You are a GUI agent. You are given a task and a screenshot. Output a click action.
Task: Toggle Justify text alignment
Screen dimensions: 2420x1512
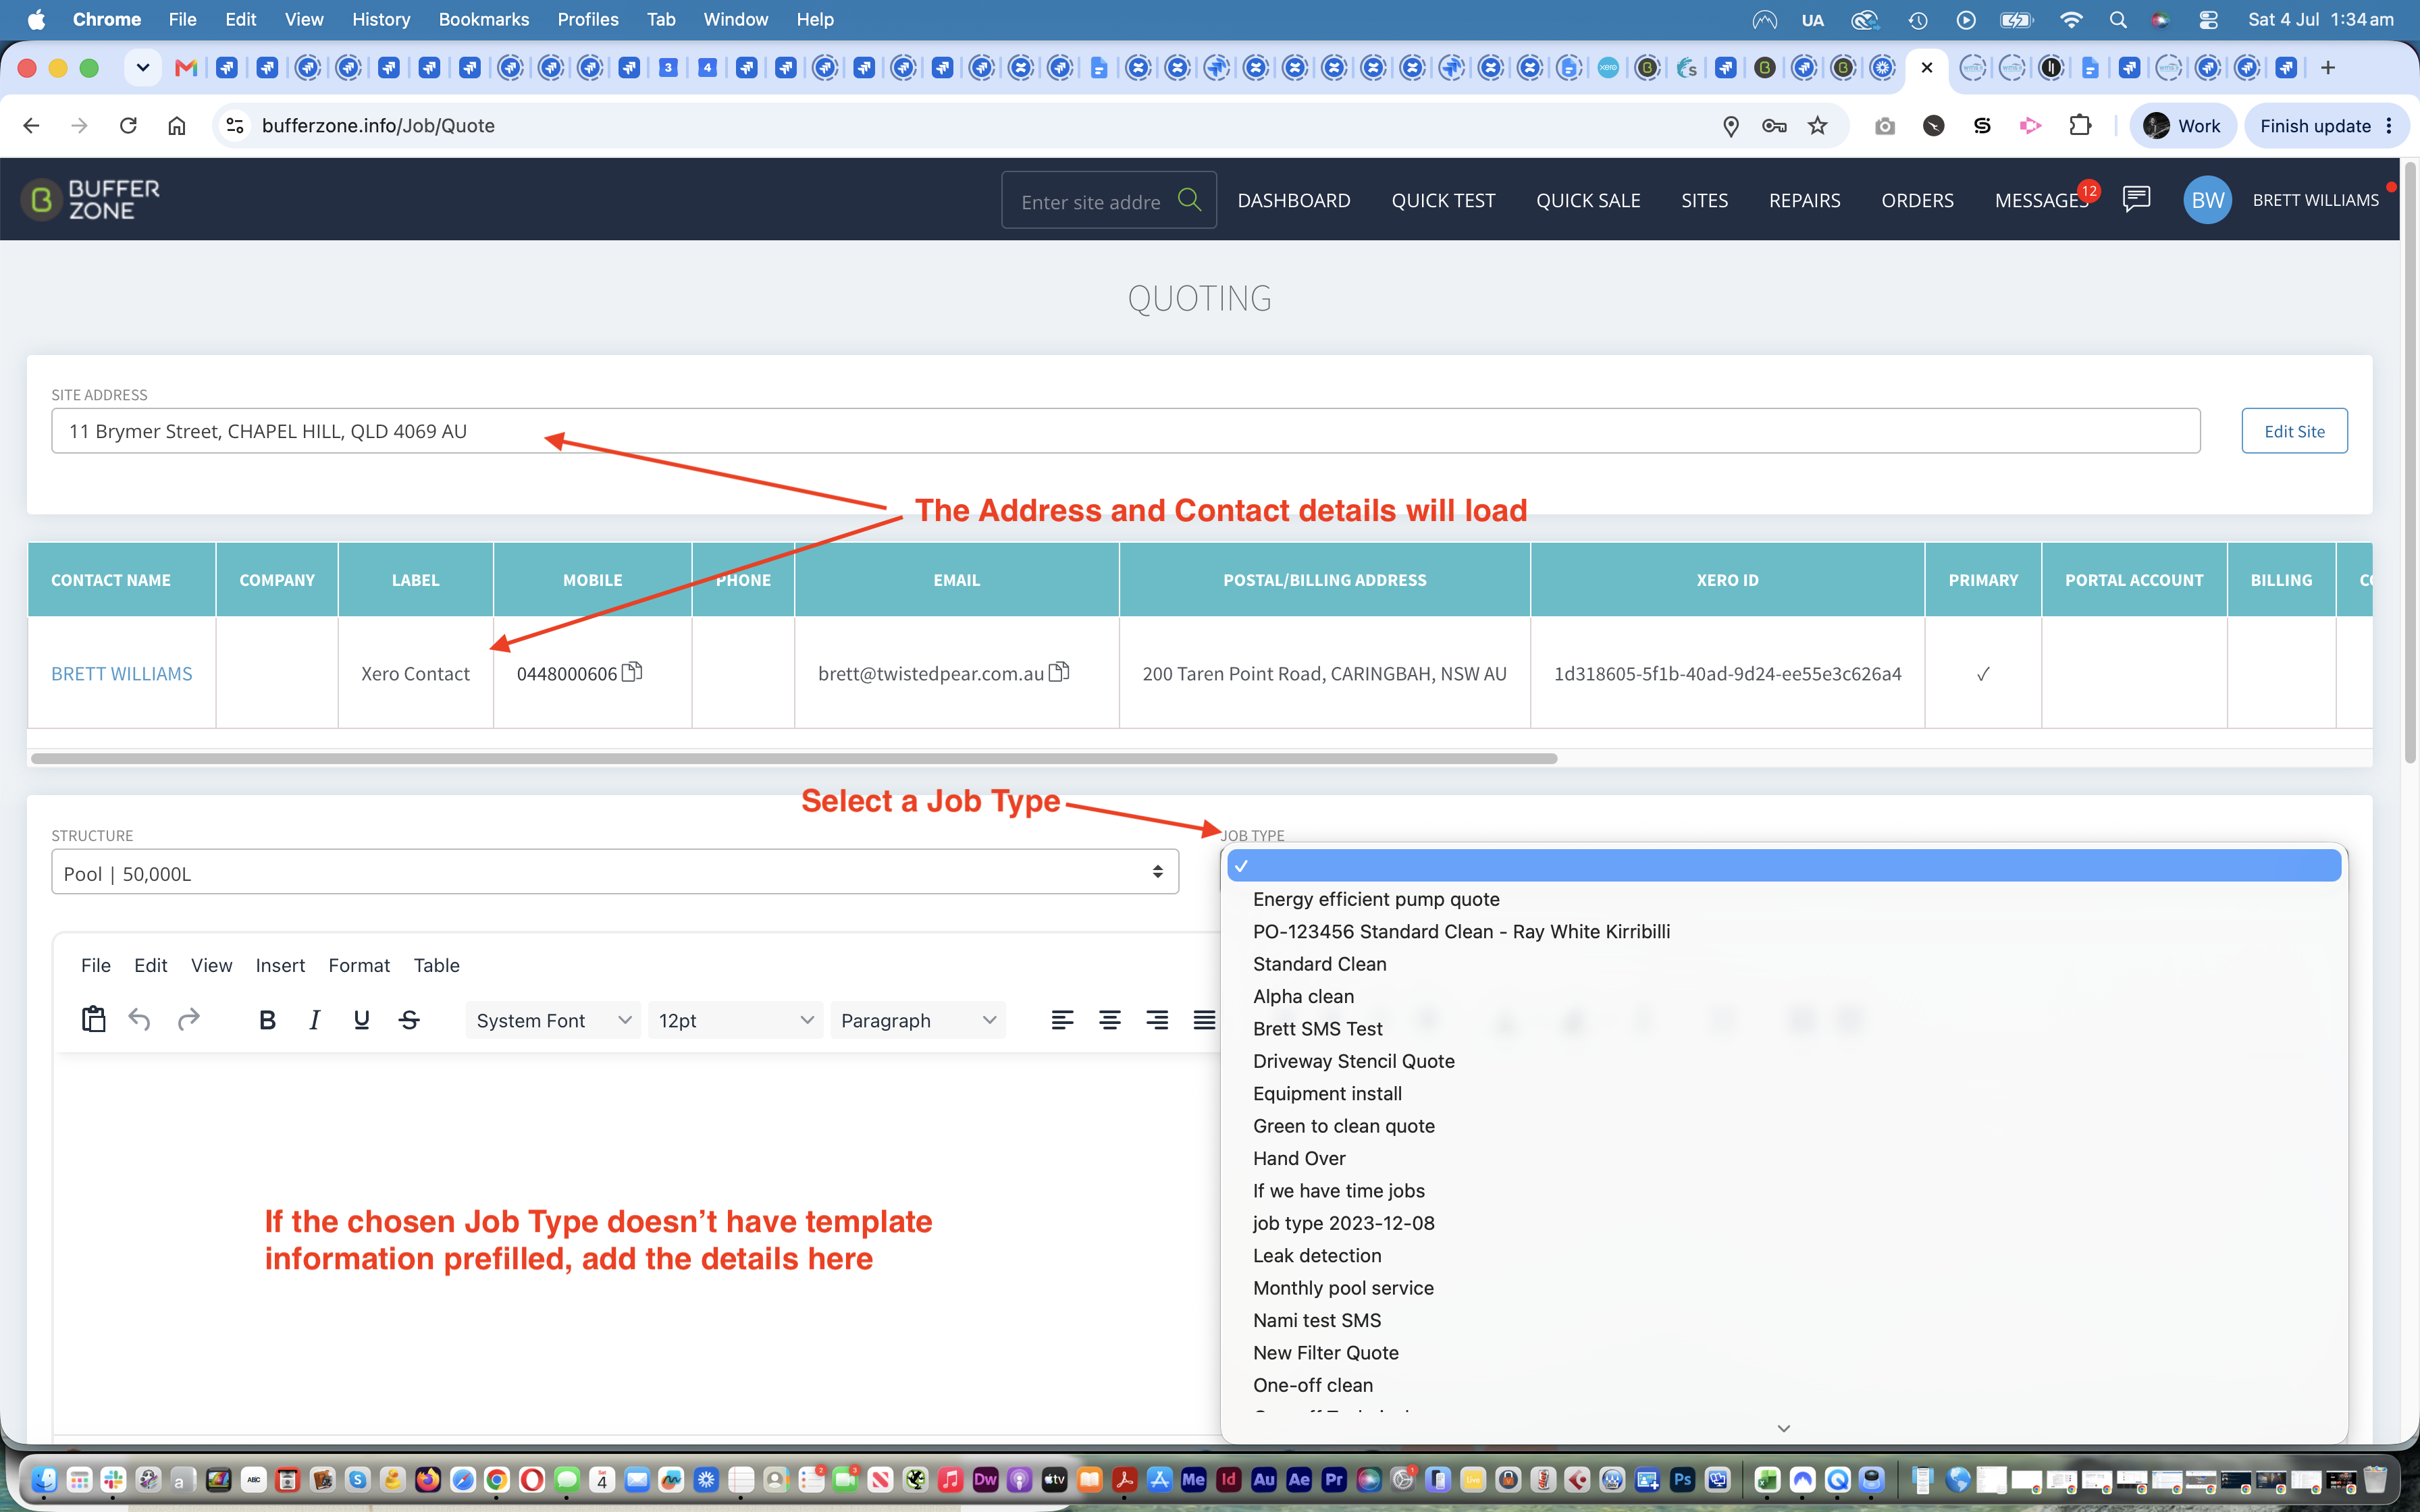tap(1204, 1020)
